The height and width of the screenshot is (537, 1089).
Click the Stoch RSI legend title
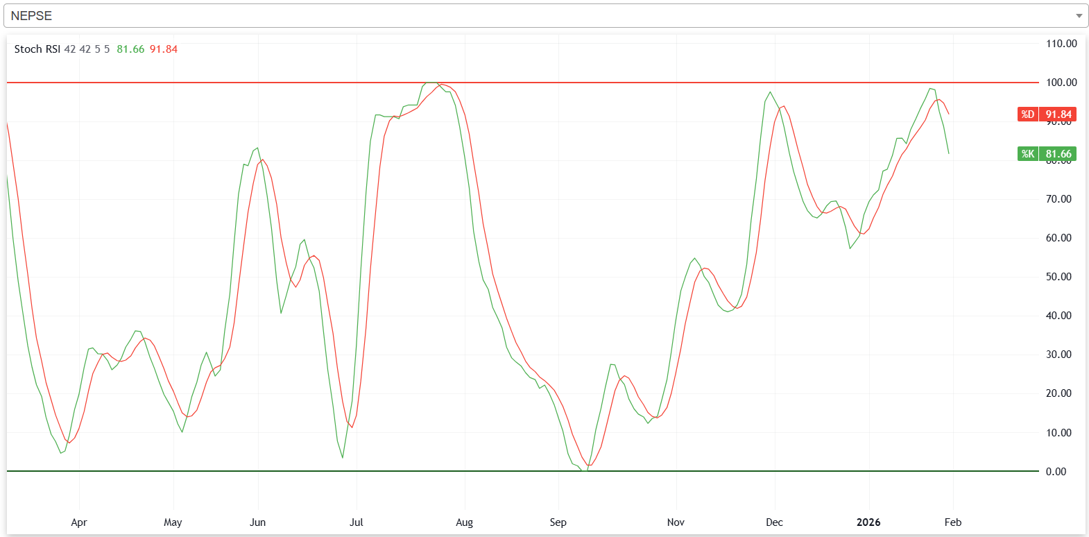pyautogui.click(x=37, y=49)
